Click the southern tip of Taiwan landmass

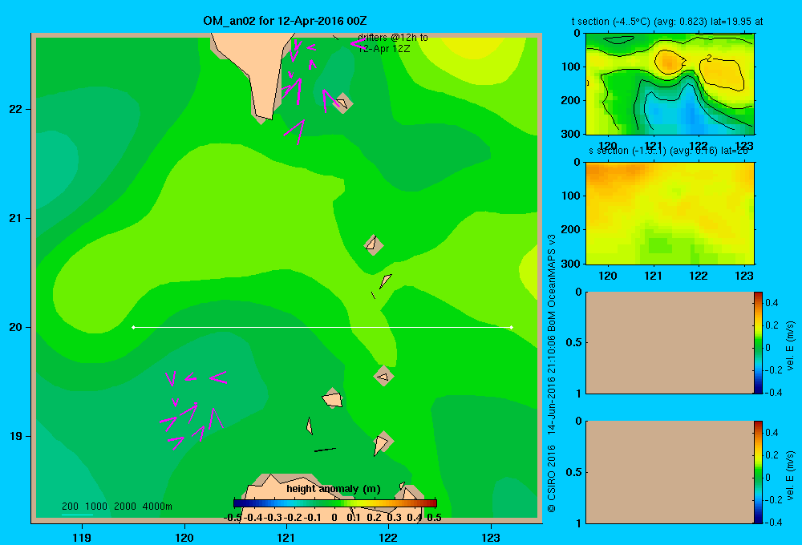coord(263,118)
